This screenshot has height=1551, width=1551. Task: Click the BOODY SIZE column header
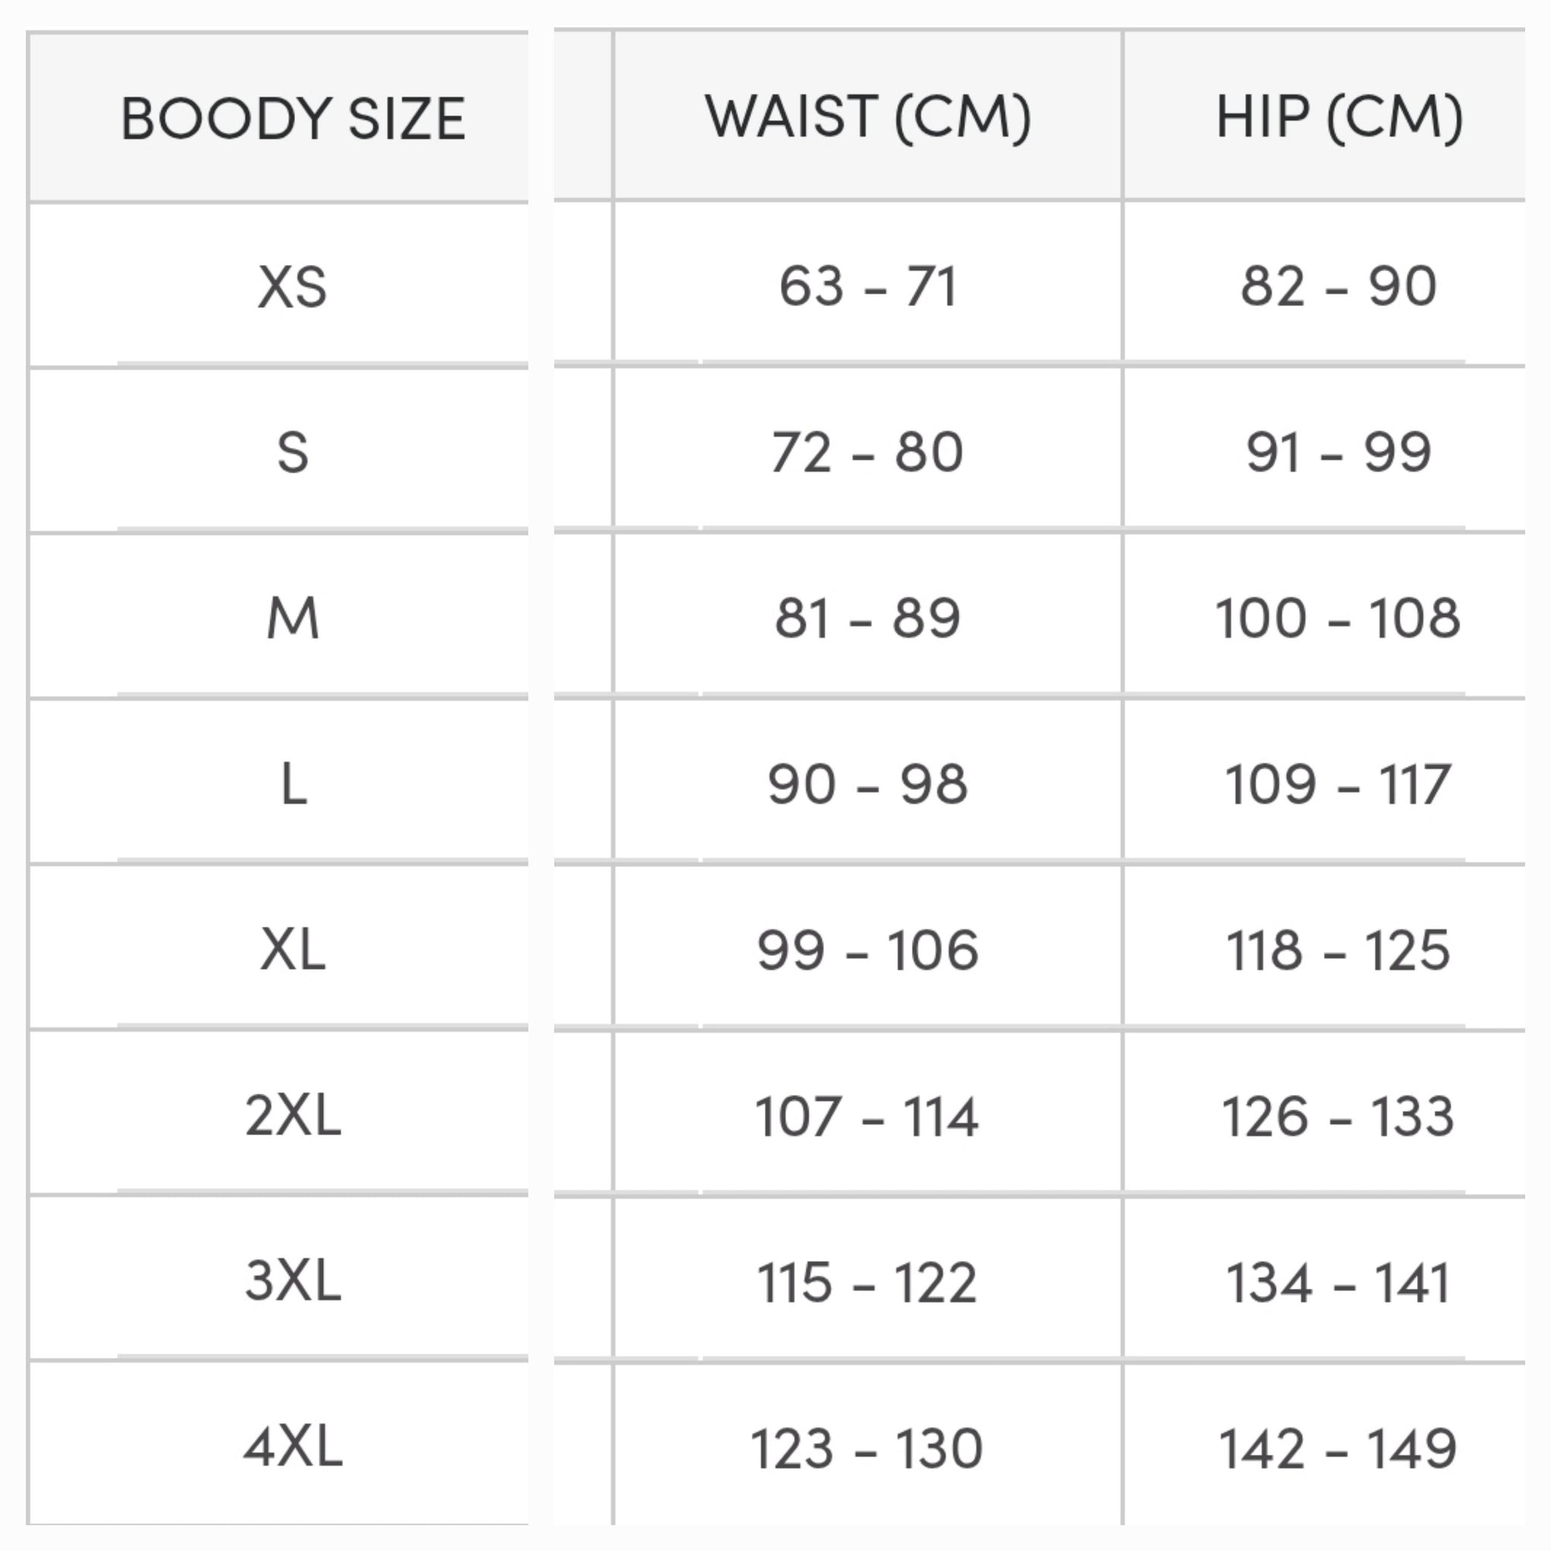tap(293, 119)
